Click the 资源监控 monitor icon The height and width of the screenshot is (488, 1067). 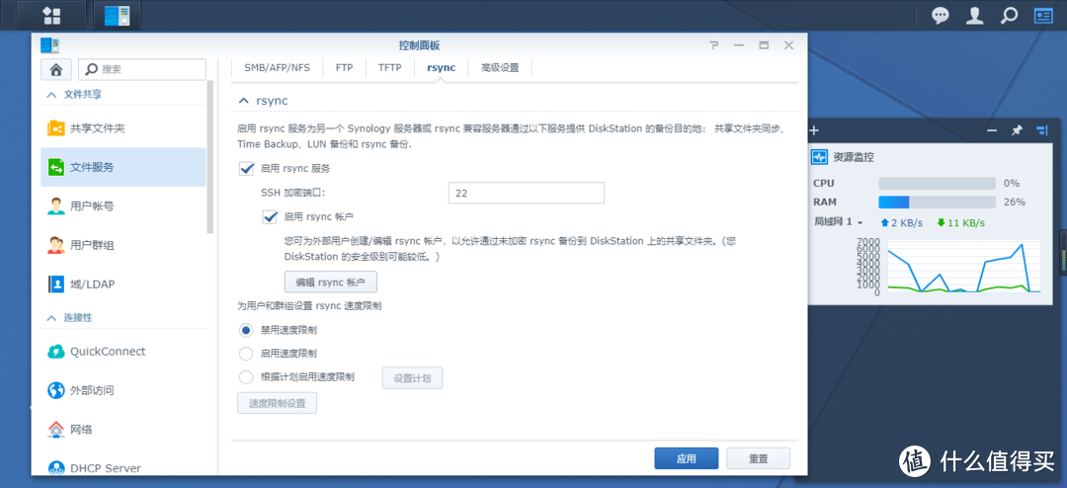[x=819, y=156]
